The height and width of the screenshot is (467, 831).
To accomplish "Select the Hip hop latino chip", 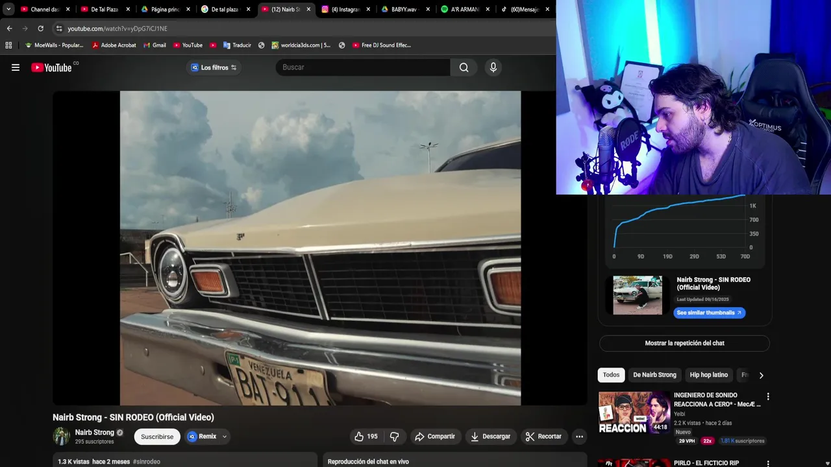I will 708,375.
